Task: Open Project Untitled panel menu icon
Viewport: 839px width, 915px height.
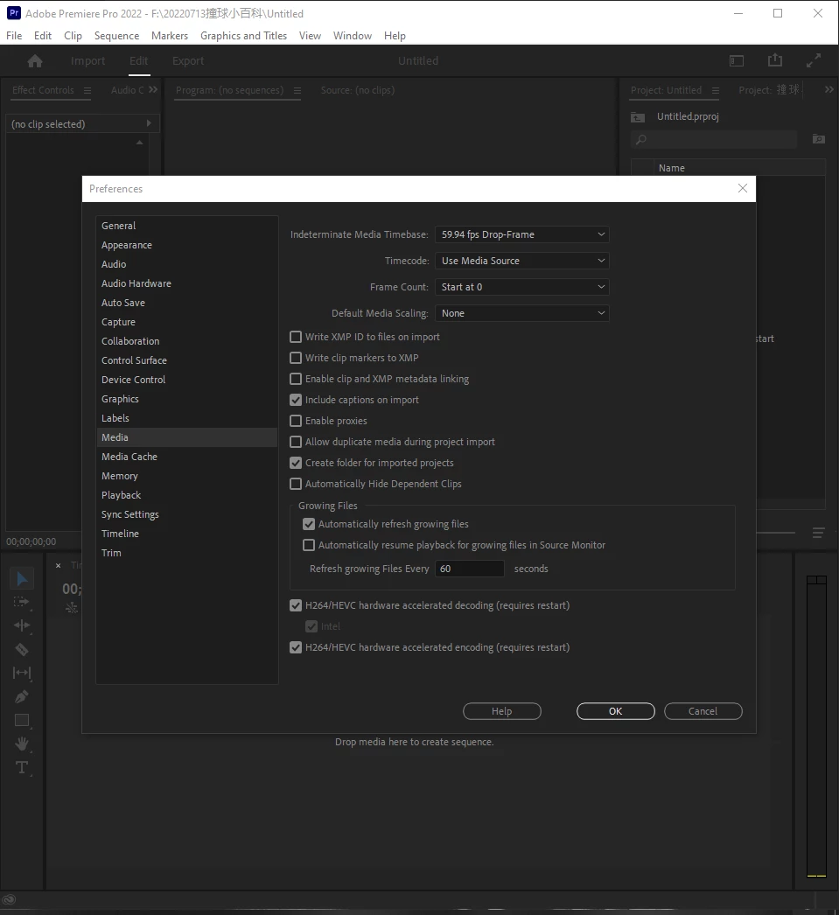Action: coord(716,90)
